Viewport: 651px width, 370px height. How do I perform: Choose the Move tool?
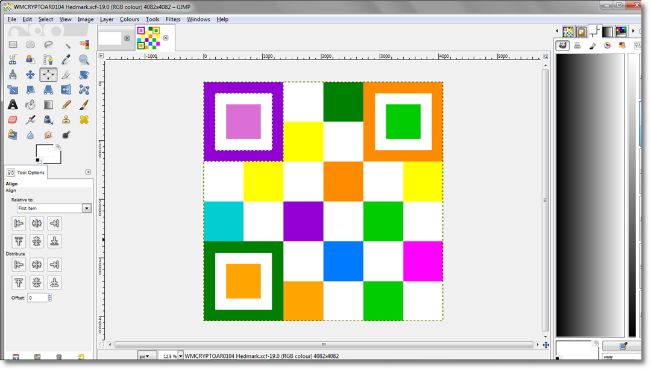(x=30, y=75)
